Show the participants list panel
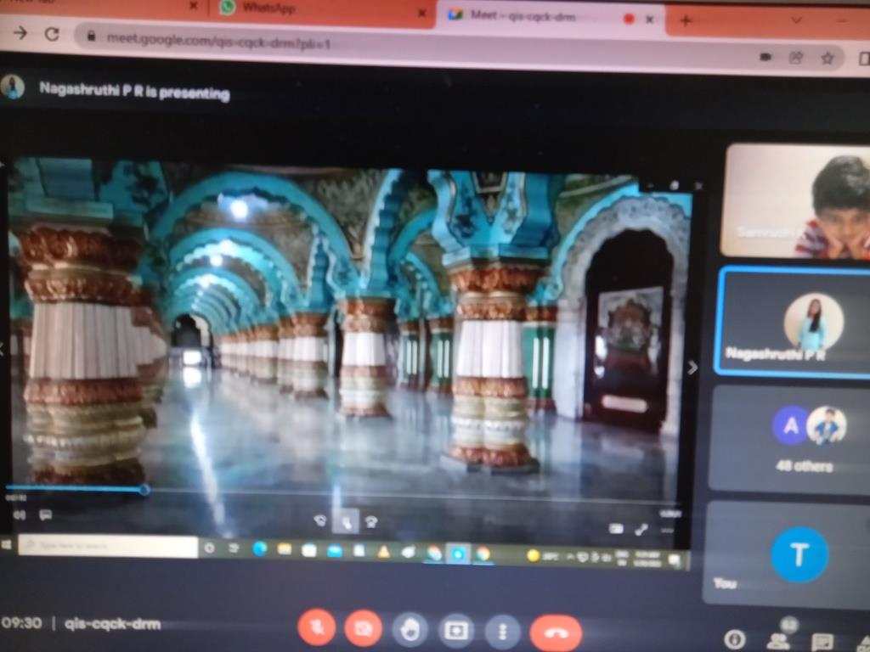 click(778, 640)
